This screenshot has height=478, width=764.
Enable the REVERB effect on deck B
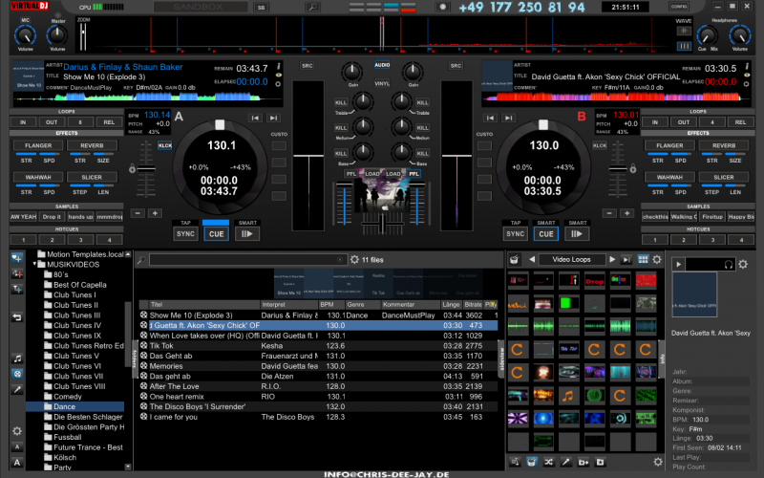coord(724,145)
